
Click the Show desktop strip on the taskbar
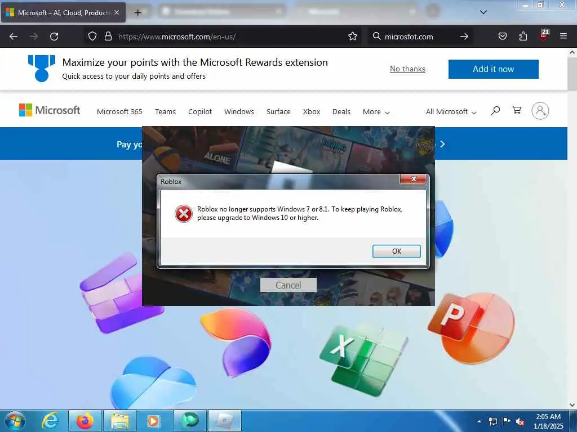coord(573,421)
